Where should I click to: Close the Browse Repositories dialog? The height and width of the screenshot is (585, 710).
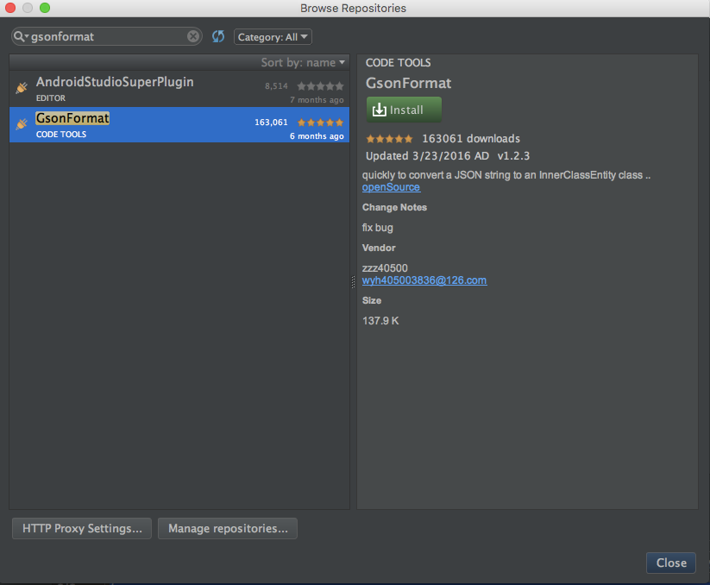[x=670, y=563]
